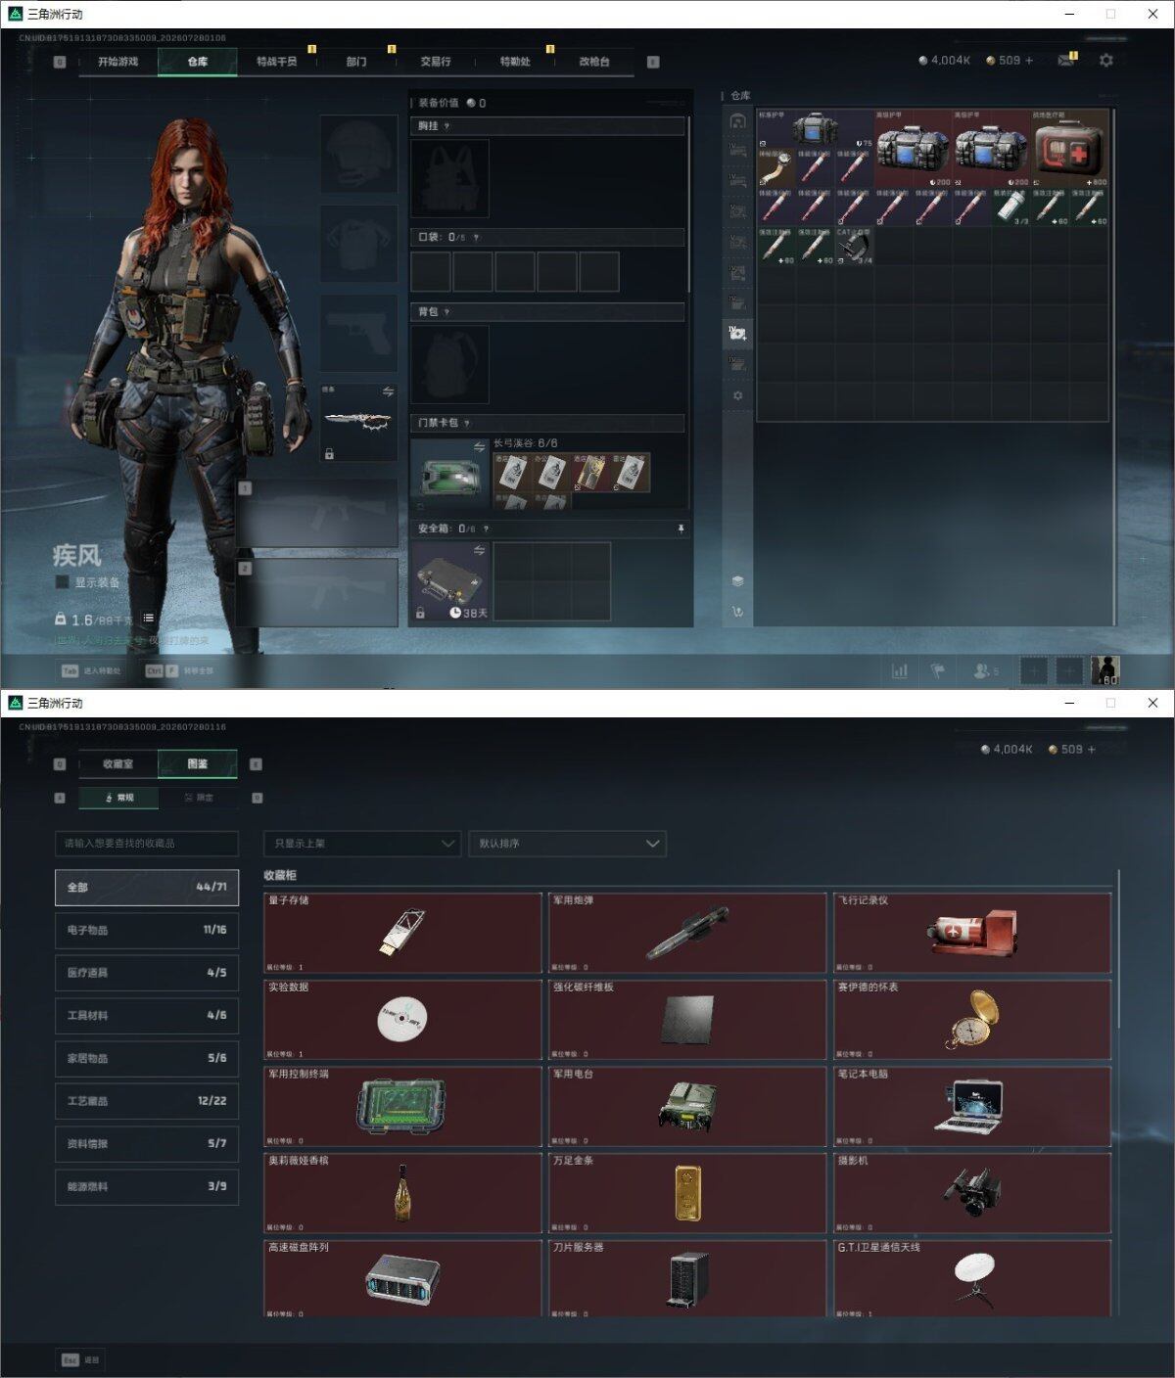Select the 家居物品 5/6 category
1175x1378 pixels.
[147, 1058]
